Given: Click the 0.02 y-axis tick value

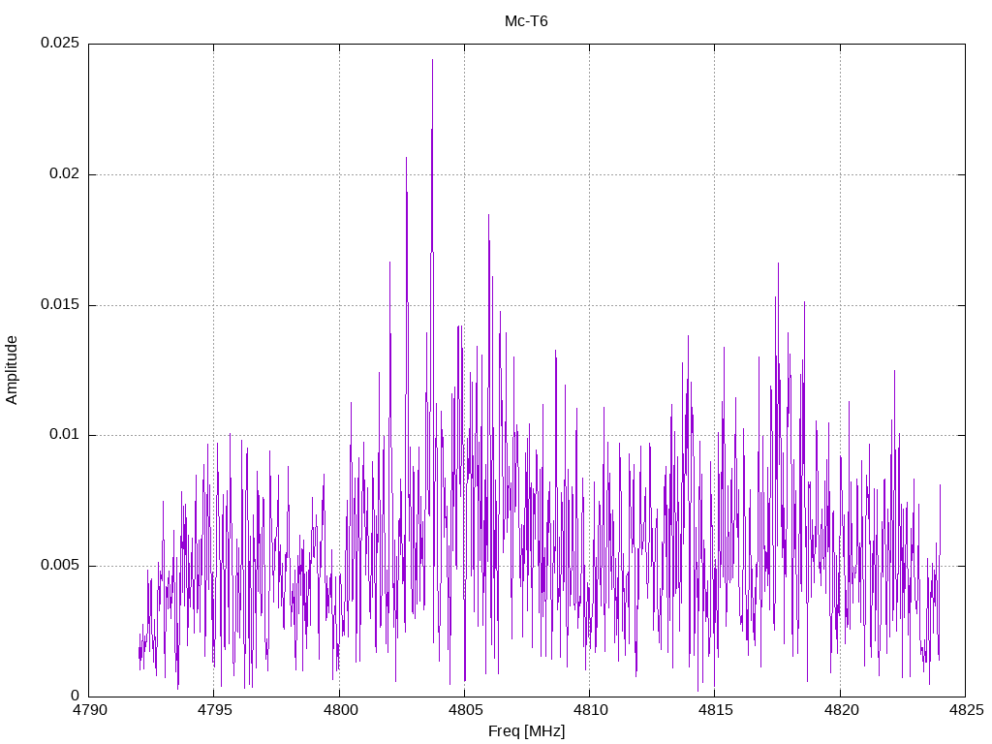Looking at the screenshot, I should point(65,174).
